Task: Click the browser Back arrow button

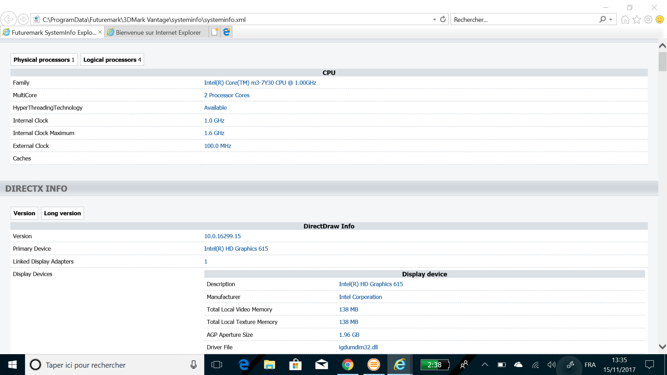Action: coord(8,19)
